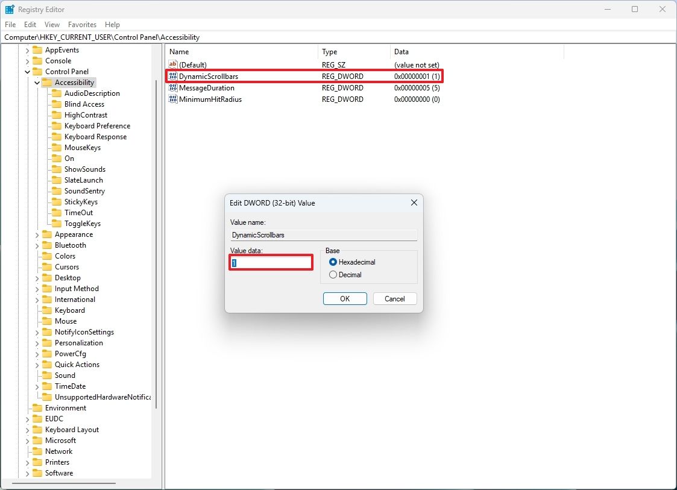The image size is (677, 490).
Task: Click the REG_DWORD icon beside MessageDuration
Action: [x=172, y=87]
